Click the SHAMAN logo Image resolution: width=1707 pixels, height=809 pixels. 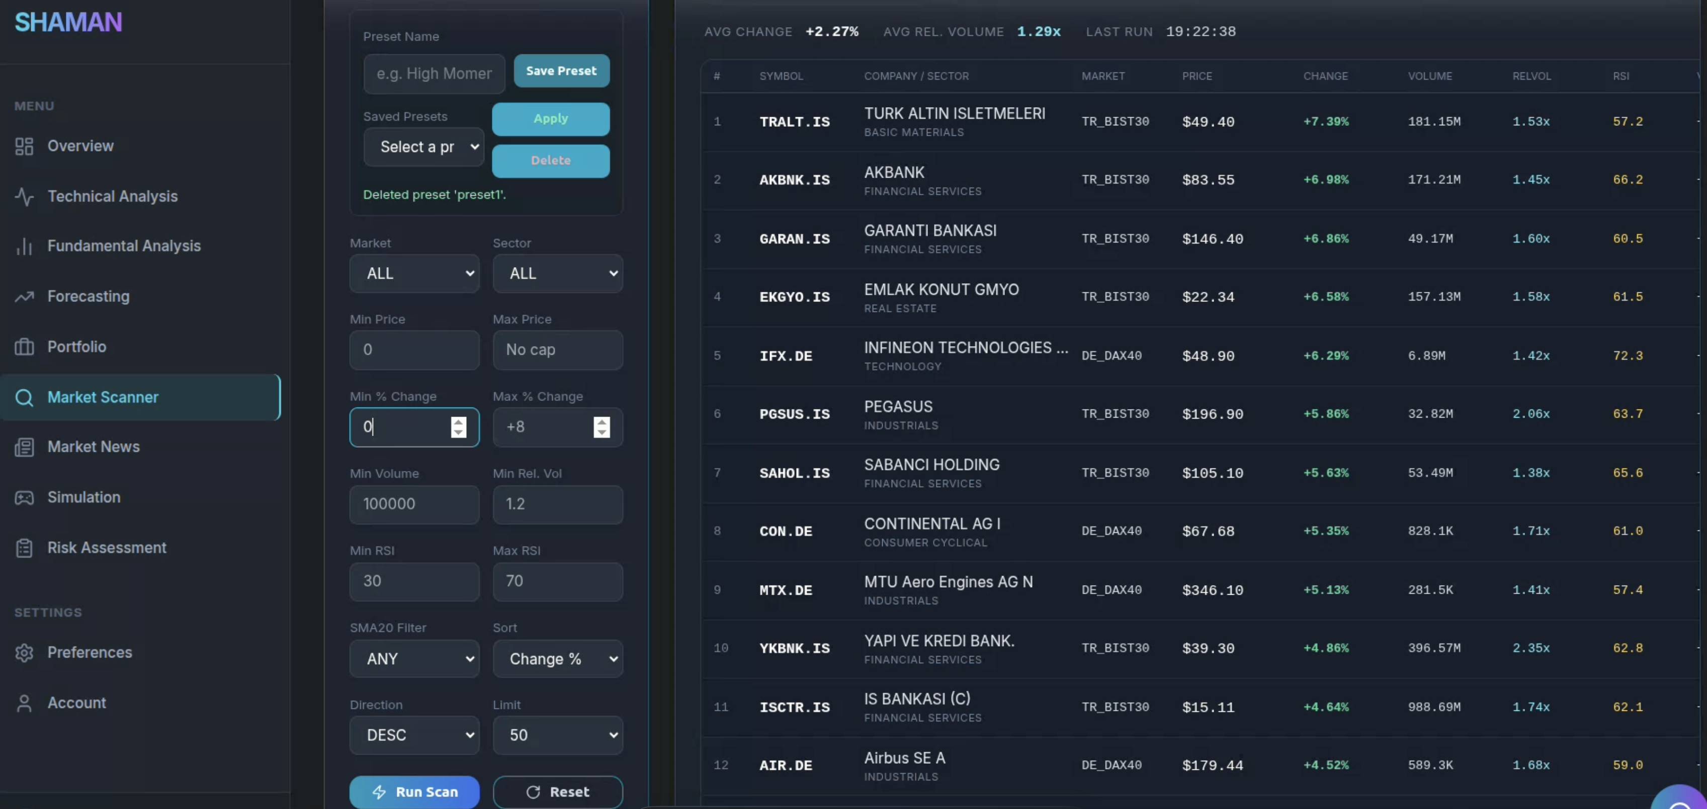pos(68,22)
